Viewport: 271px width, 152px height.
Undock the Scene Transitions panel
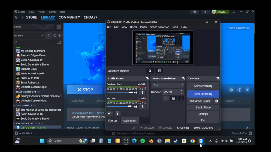pyautogui.click(x=183, y=79)
